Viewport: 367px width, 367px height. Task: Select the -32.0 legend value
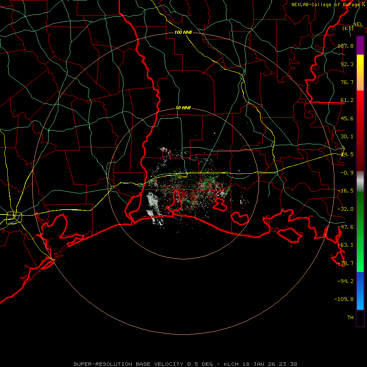(x=345, y=209)
